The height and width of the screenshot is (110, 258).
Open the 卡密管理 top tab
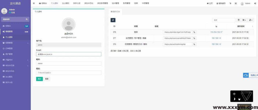coord(145,4)
